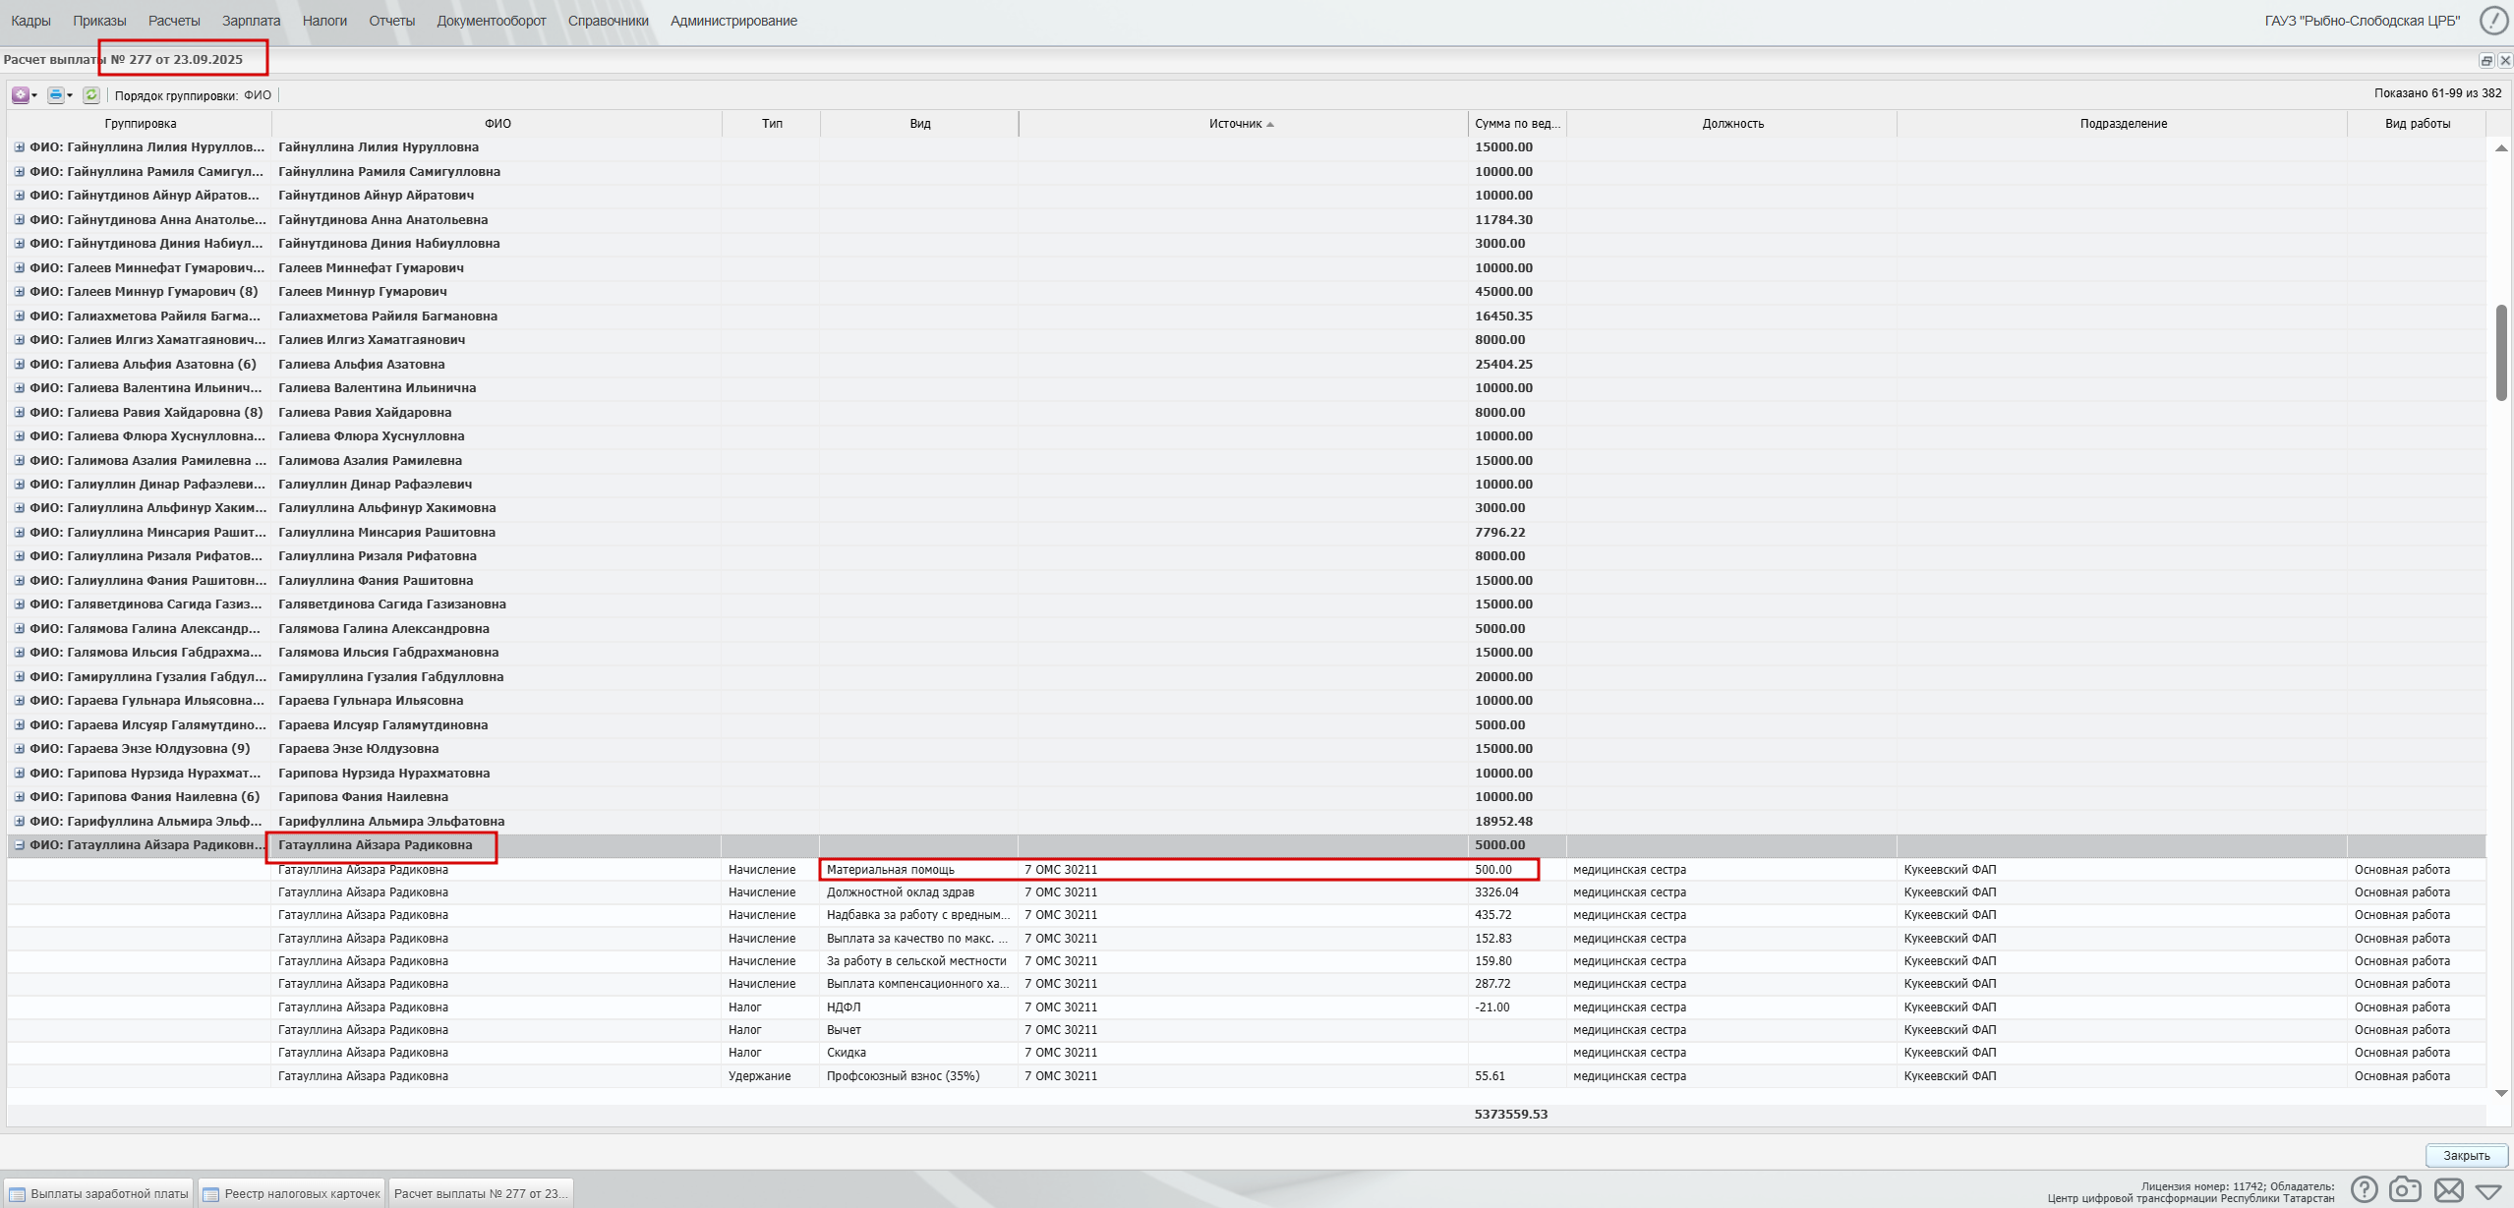This screenshot has width=2514, height=1208.
Task: Collapse the Гатауллина Айзара Радиковна group
Action: (19, 845)
